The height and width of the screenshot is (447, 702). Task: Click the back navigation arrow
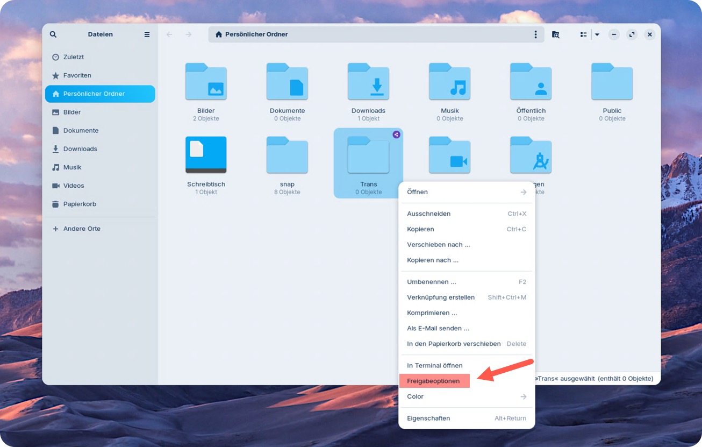click(169, 34)
